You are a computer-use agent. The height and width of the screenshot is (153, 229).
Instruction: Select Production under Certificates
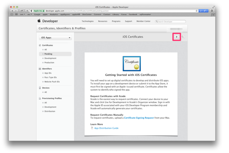coord(49,62)
